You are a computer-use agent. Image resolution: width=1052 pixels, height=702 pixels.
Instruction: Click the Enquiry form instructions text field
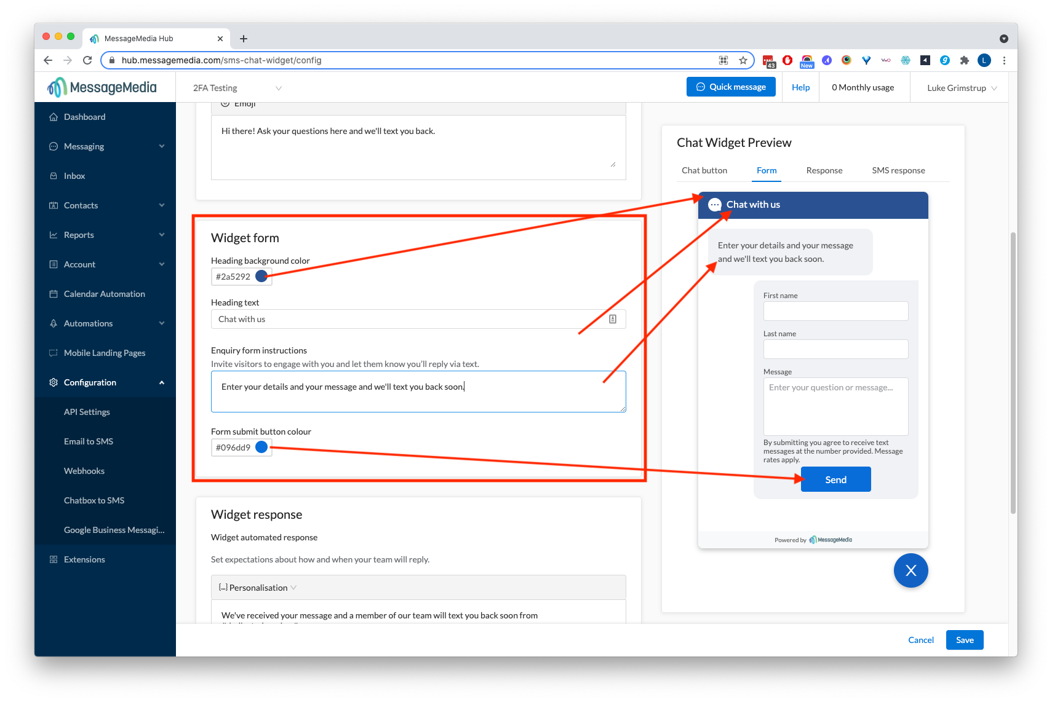(x=418, y=392)
